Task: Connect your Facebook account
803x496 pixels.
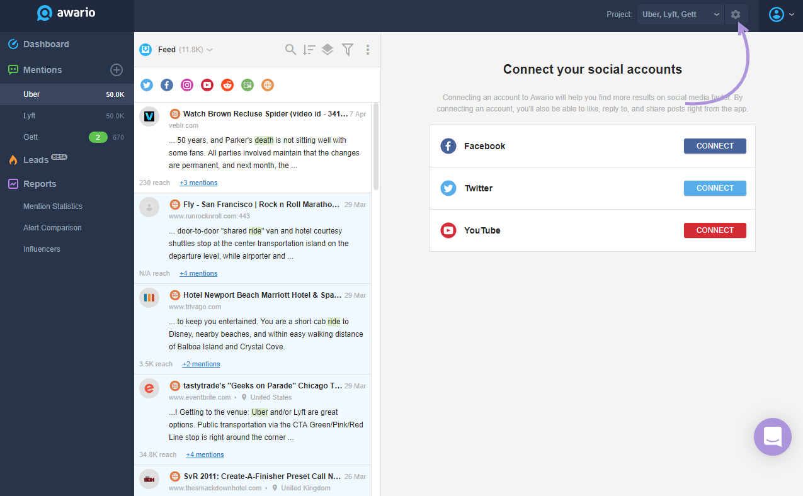Action: pos(715,146)
